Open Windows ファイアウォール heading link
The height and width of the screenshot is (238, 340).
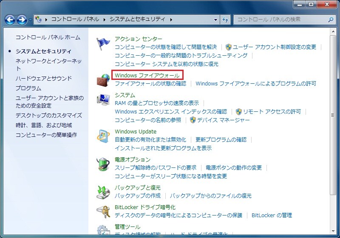tap(147, 75)
